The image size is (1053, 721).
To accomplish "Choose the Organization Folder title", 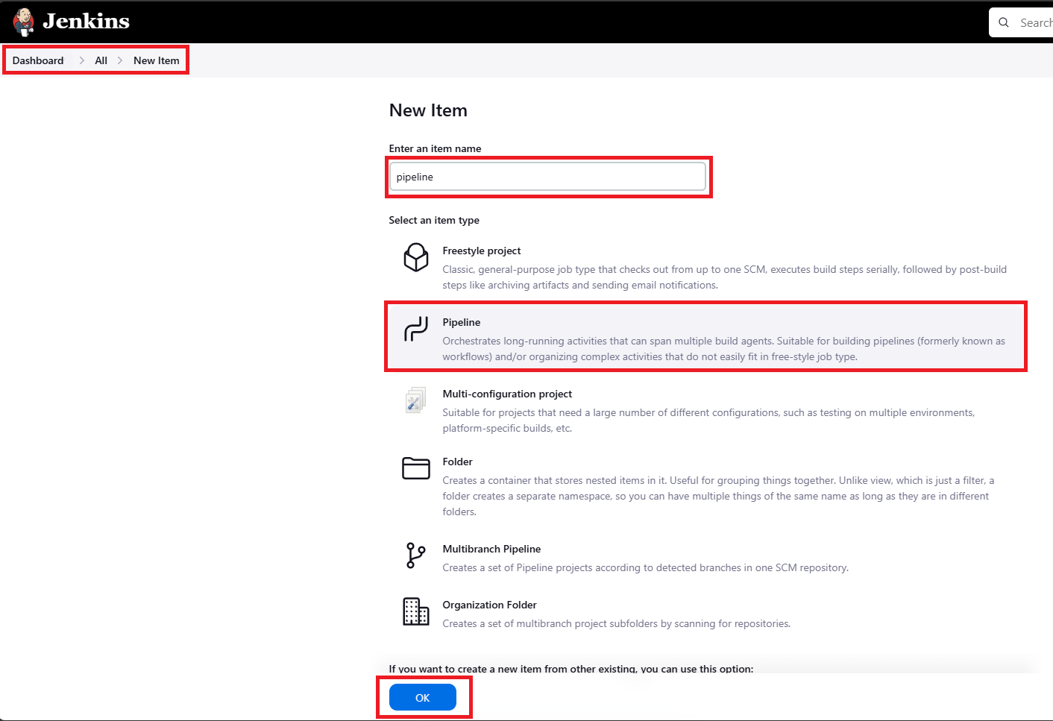I will 489,605.
